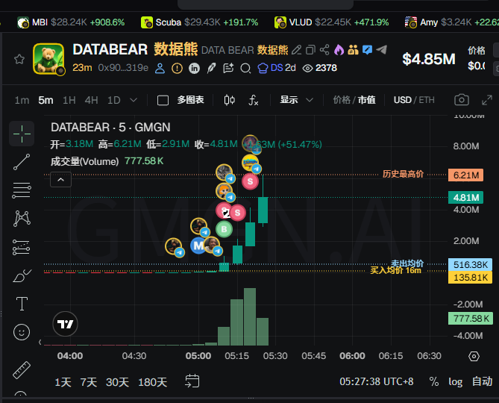
Task: Click the chart settings hexagon gear icon
Action: pyautogui.click(x=474, y=356)
